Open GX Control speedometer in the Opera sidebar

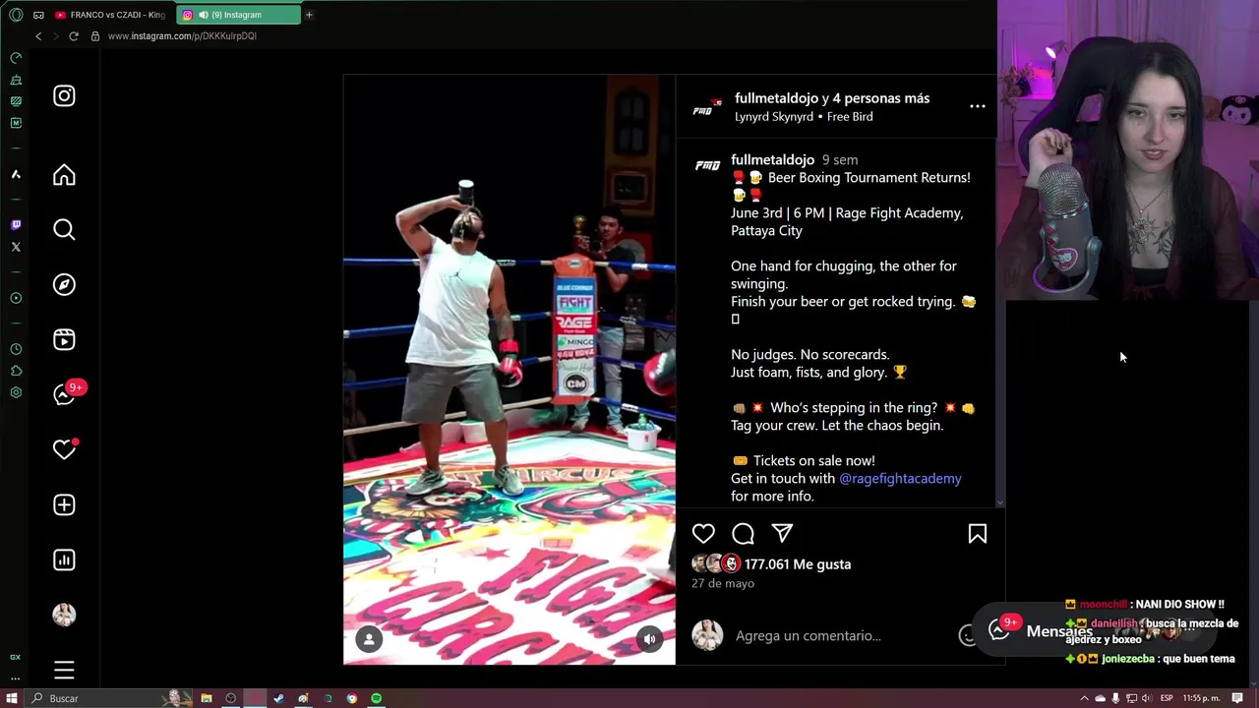click(16, 58)
